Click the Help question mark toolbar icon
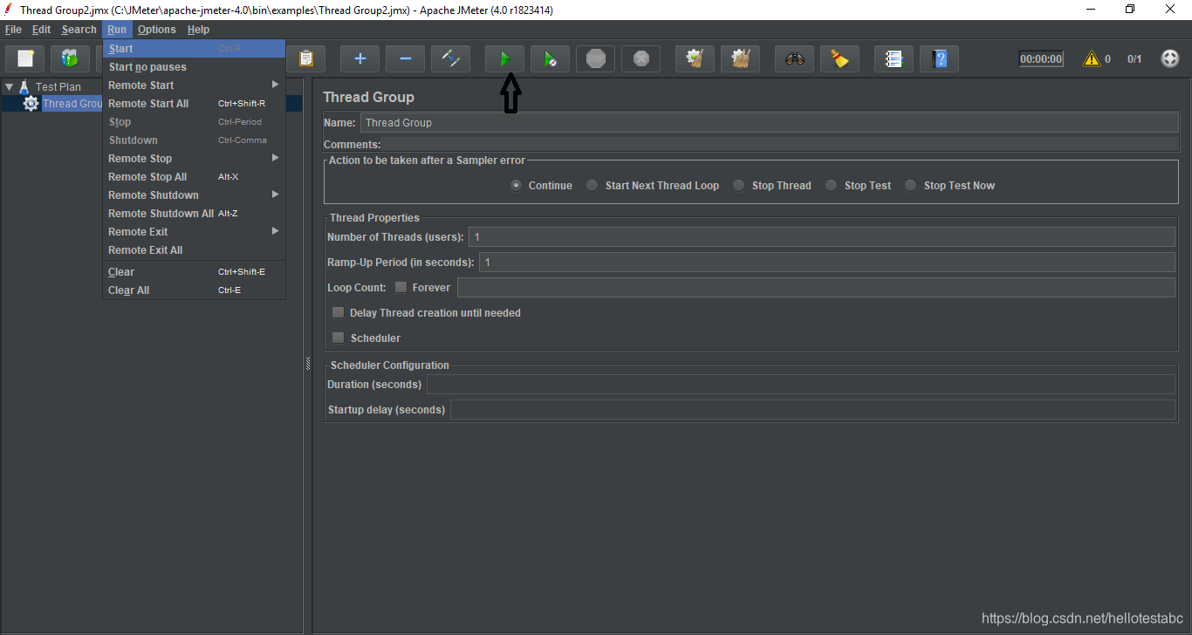 coord(939,59)
